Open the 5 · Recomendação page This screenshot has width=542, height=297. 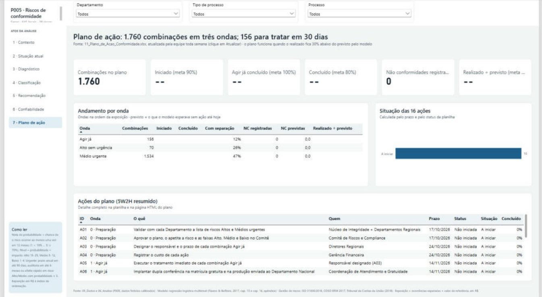pyautogui.click(x=35, y=96)
